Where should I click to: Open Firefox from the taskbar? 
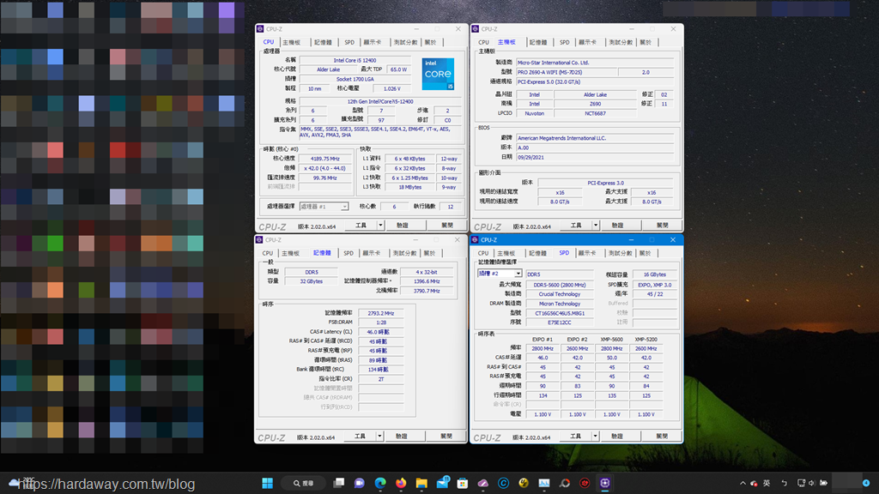coord(401,483)
